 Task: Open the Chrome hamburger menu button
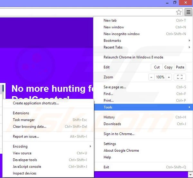188,12
